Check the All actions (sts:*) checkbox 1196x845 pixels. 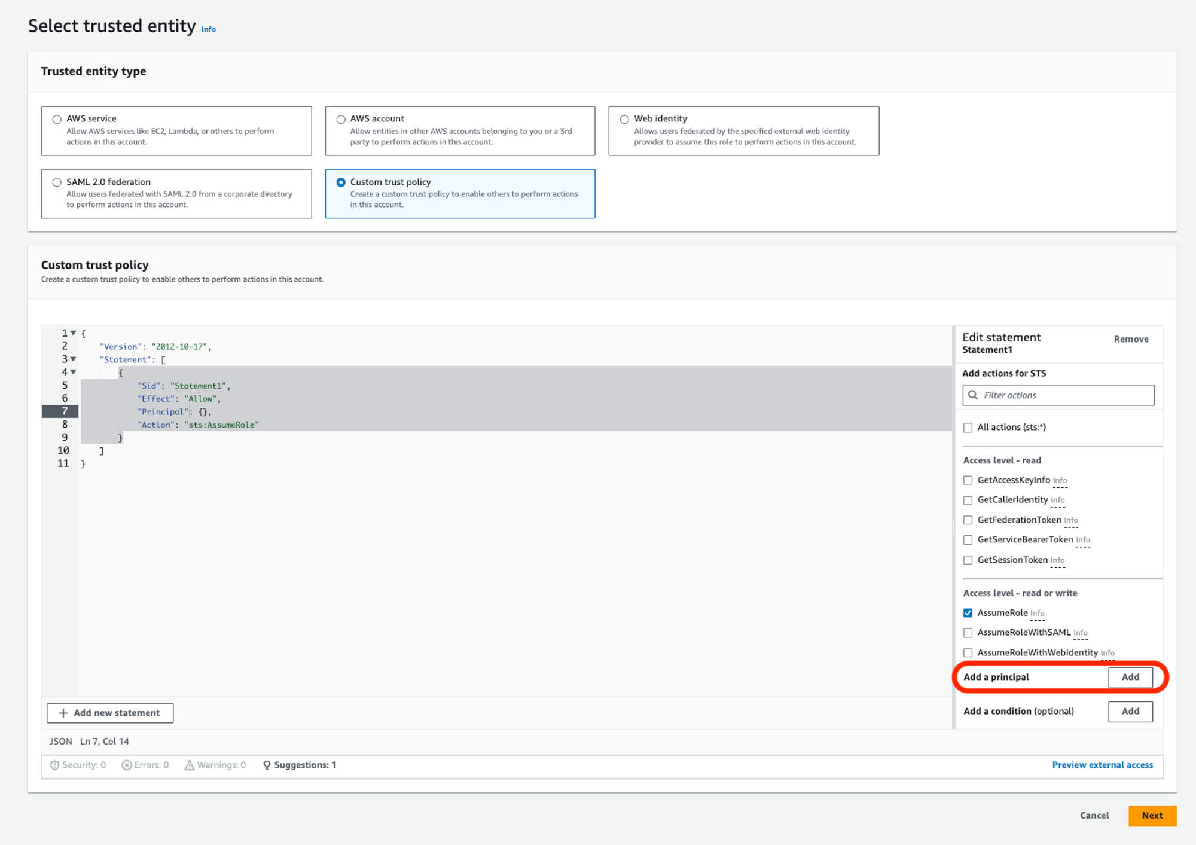pos(968,428)
